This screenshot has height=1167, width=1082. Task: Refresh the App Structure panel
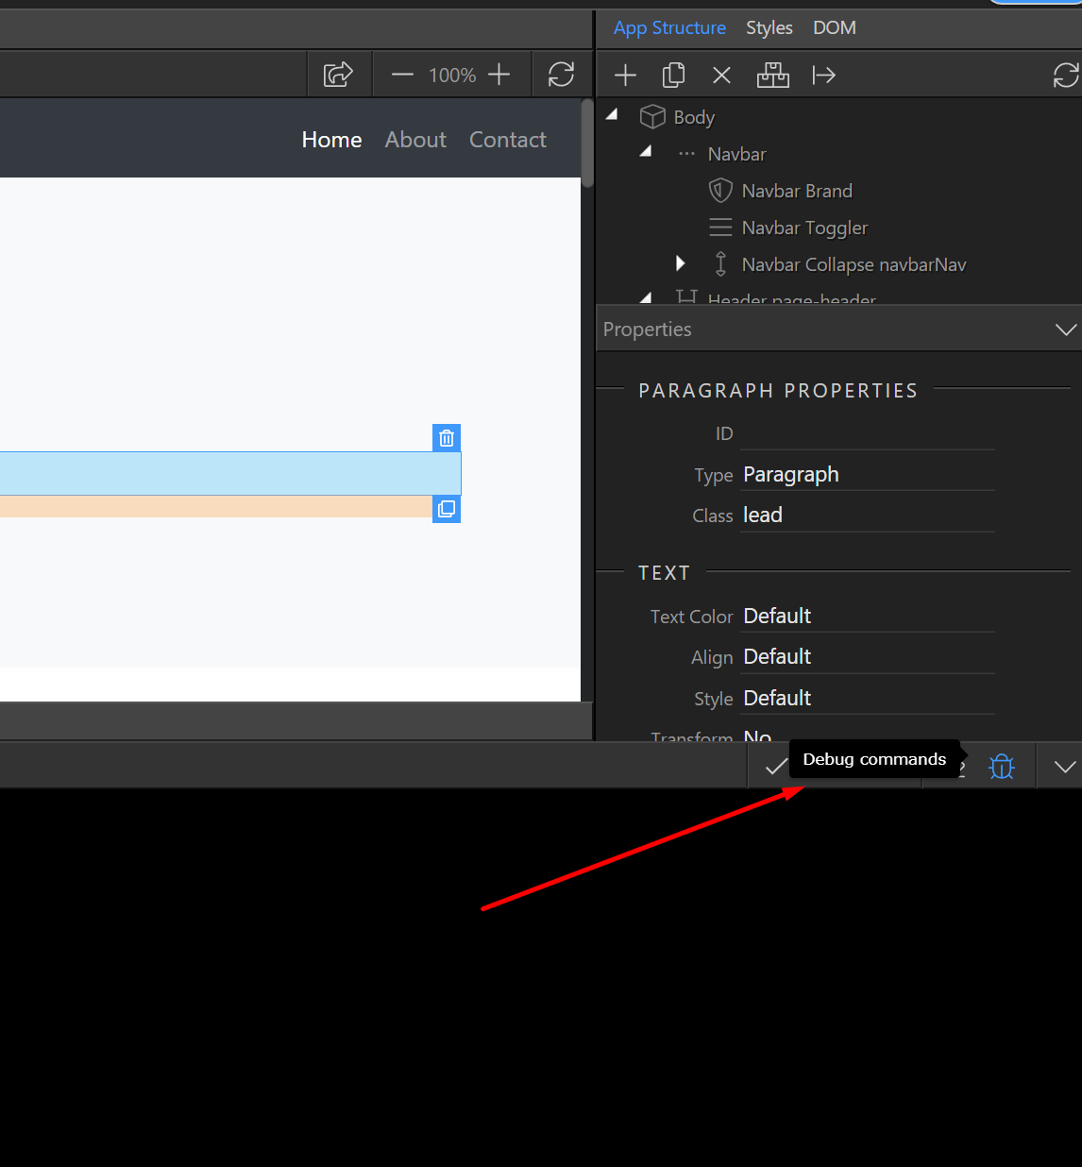point(1066,76)
